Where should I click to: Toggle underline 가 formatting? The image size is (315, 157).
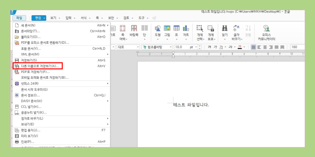pos(221,47)
